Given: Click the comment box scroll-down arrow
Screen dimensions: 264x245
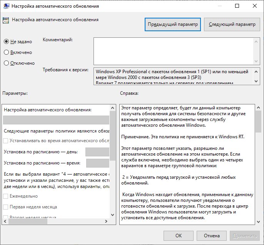Looking at the screenshot, I should pyautogui.click(x=256, y=61).
